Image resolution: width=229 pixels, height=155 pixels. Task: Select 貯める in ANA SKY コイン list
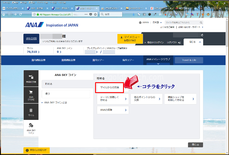point(68,84)
